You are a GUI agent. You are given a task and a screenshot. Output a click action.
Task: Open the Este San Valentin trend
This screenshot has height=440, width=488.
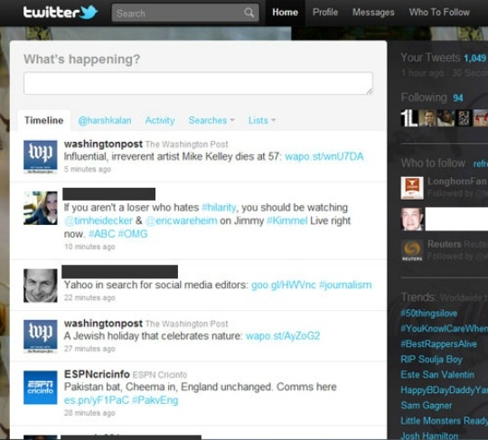437,375
